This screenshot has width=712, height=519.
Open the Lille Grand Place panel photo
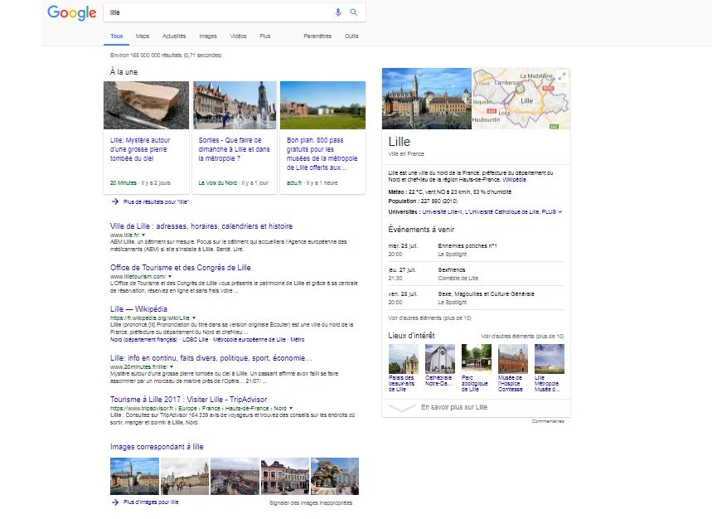[x=427, y=99]
